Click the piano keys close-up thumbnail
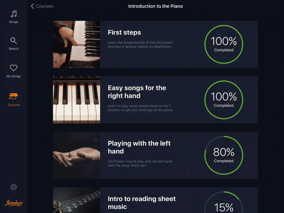The image size is (284, 213). pos(77,100)
